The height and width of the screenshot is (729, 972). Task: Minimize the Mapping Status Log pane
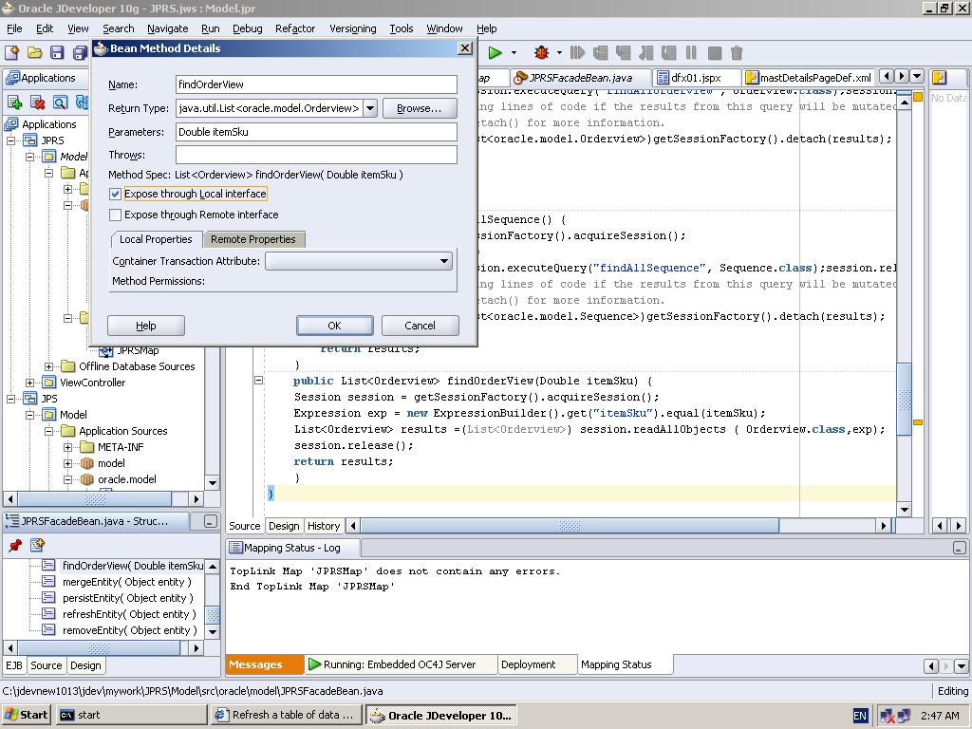959,548
